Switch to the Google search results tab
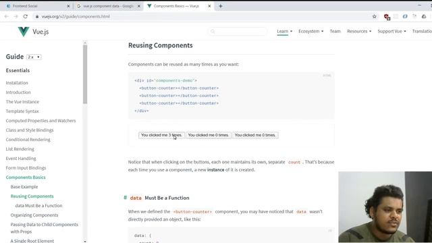The height and width of the screenshot is (243, 432). coord(108,6)
